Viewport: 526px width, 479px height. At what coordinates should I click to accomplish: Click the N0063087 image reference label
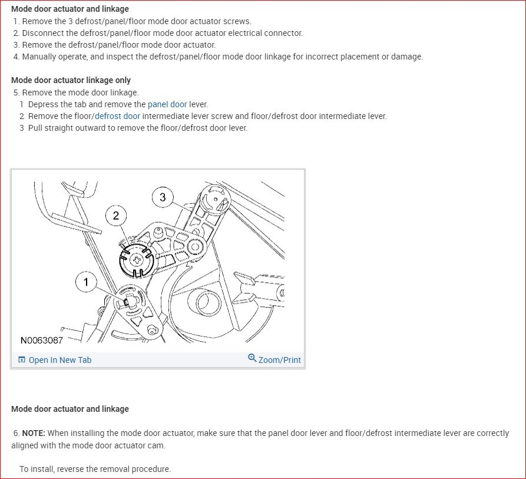pyautogui.click(x=41, y=341)
